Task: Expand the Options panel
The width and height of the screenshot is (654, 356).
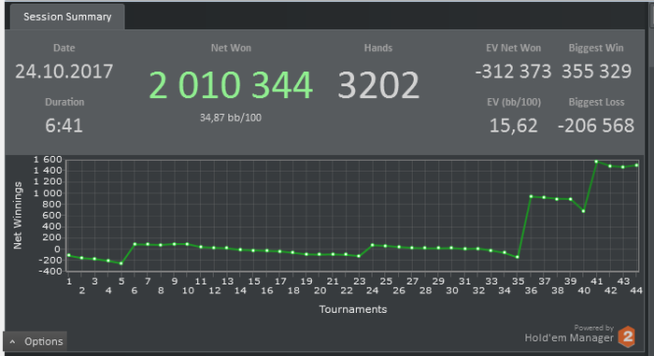Action: pos(36,341)
